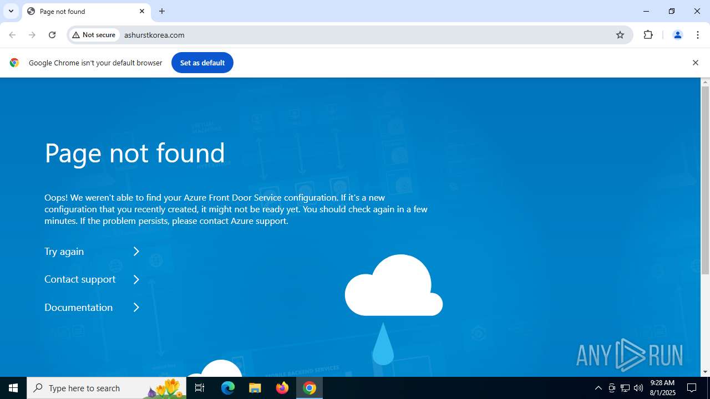Image resolution: width=710 pixels, height=399 pixels.
Task: Click the Chrome logo in the infobar
Action: [x=14, y=63]
